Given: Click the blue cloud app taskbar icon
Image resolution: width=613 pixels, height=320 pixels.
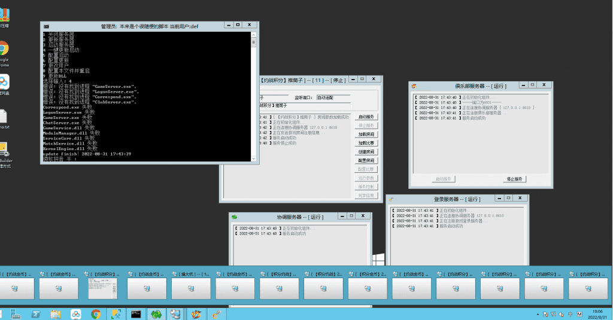Looking at the screenshot, I should click(x=76, y=314).
